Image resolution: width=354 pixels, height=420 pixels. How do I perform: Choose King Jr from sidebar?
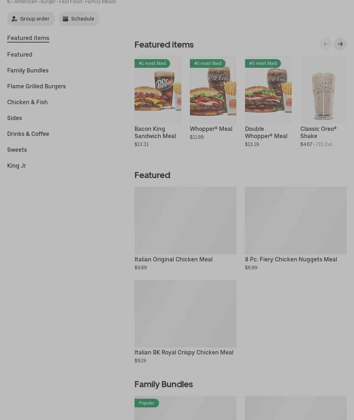pyautogui.click(x=17, y=165)
